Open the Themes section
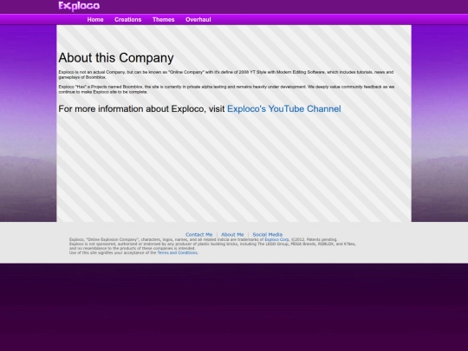 click(163, 20)
